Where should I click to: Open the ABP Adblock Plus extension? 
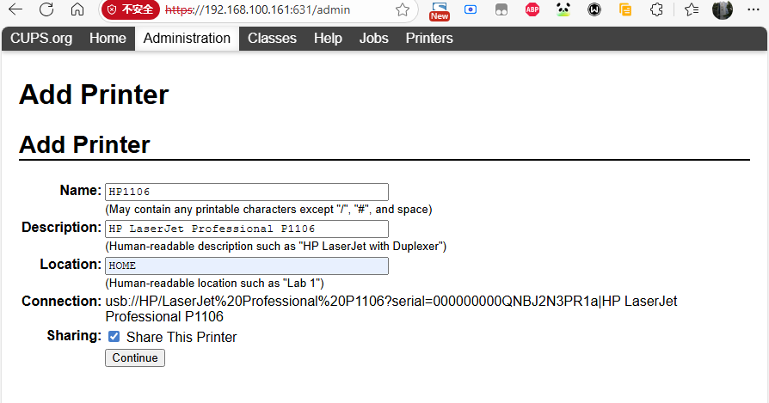532,9
